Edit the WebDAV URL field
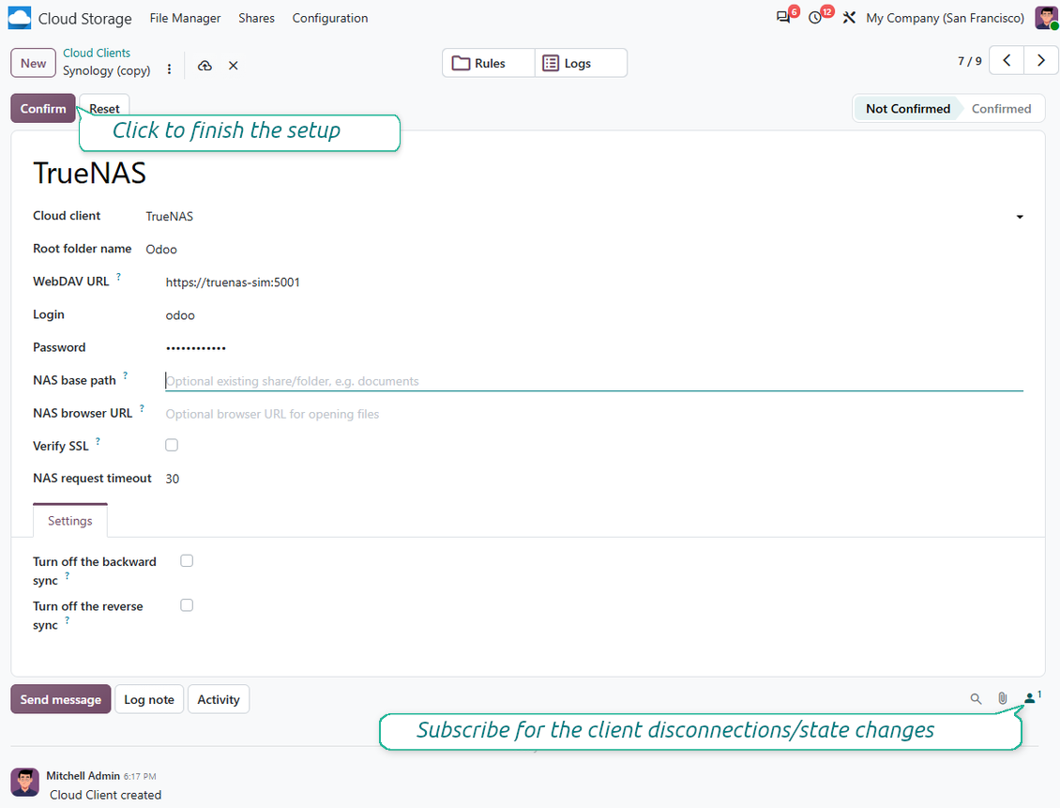The width and height of the screenshot is (1060, 808). pos(594,282)
